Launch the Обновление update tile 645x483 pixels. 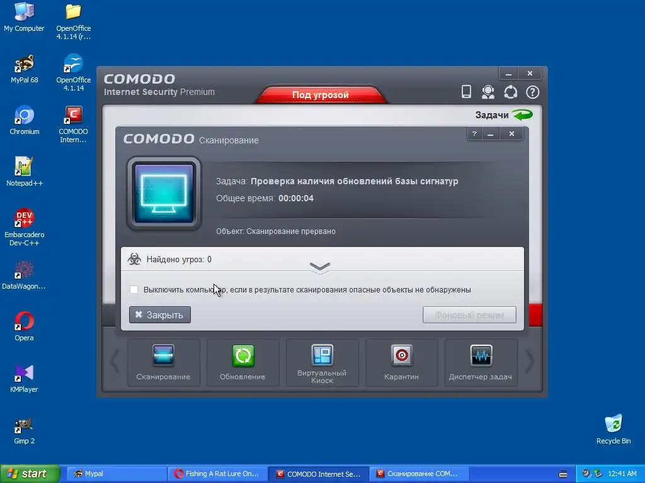[243, 362]
